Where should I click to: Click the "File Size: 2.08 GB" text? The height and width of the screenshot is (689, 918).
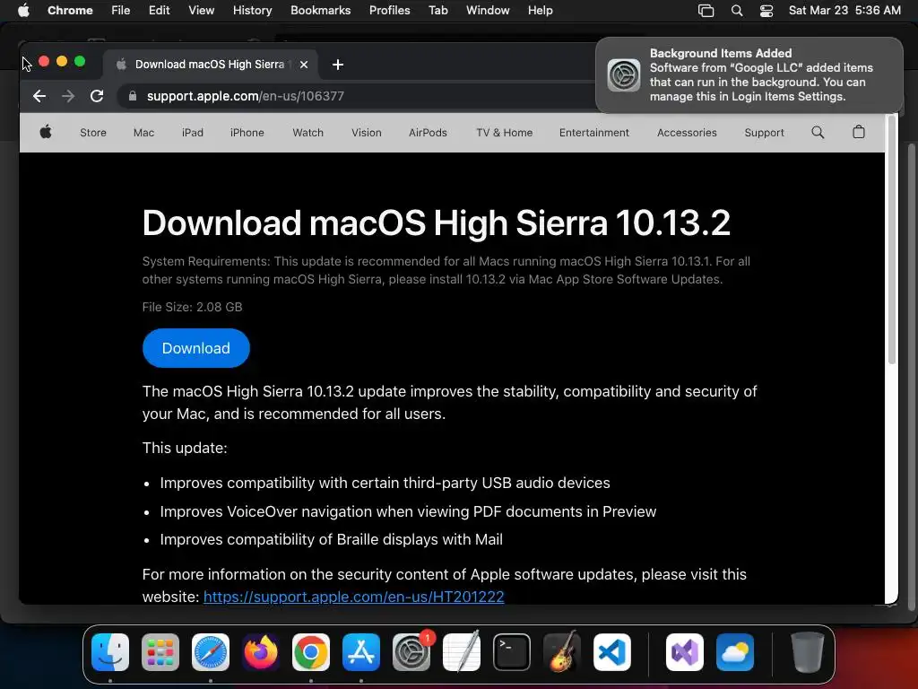pos(192,307)
